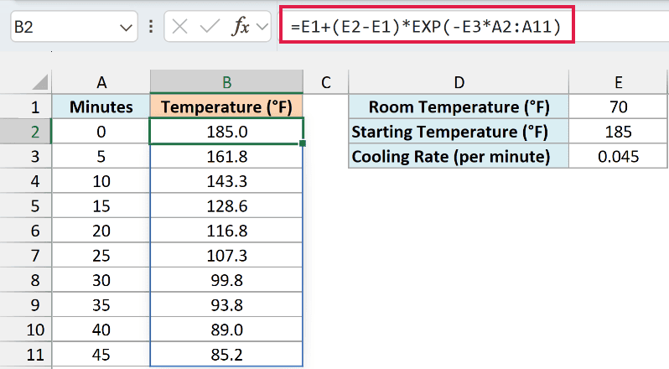Select row 8 header
This screenshot has width=669, height=369.
(26, 280)
